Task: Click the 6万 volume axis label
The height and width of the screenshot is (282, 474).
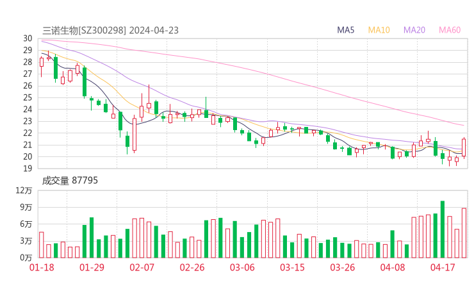Action: (x=26, y=224)
